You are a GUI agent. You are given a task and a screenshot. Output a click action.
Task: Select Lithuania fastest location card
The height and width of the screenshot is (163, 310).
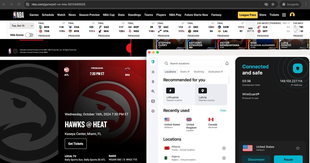[x=179, y=94]
